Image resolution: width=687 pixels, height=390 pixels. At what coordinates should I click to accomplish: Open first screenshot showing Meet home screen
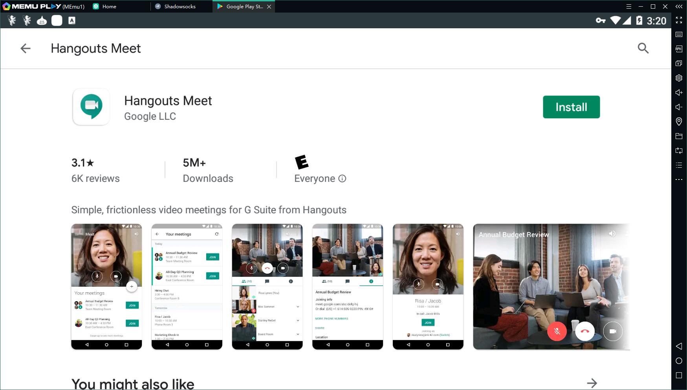[106, 286]
